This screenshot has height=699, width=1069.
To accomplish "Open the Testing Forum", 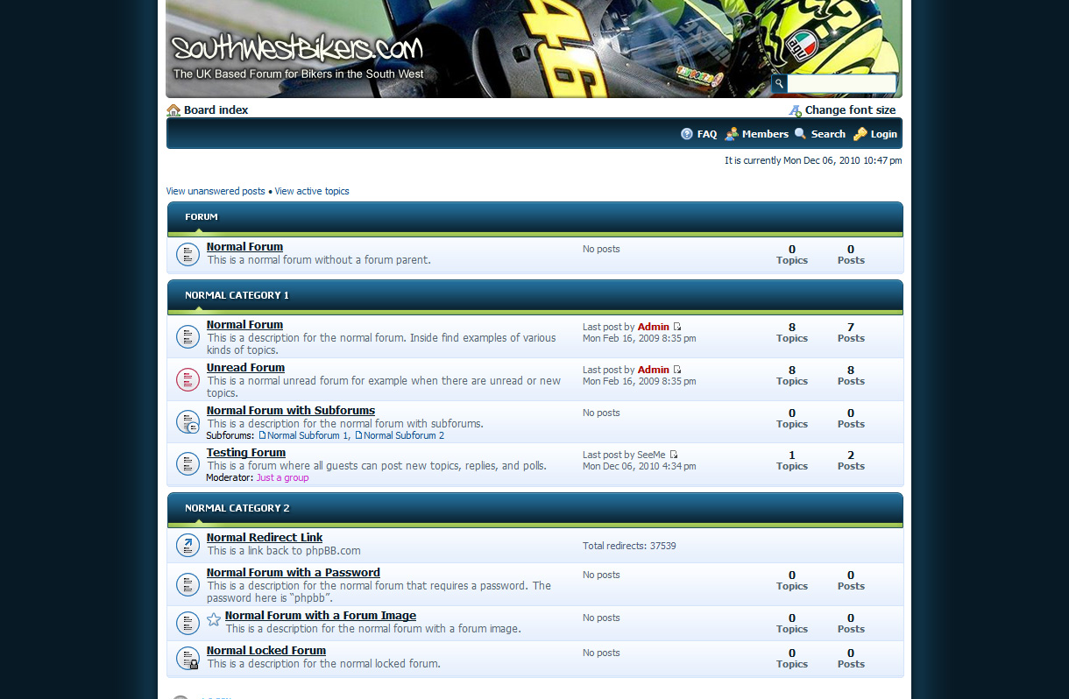I will click(246, 453).
